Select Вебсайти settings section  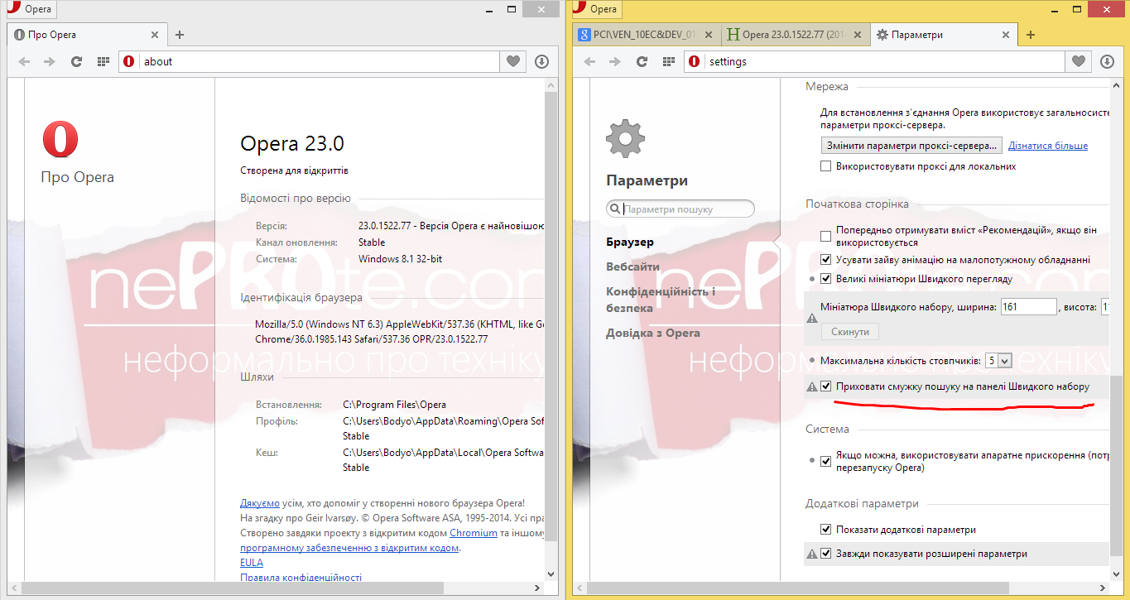[632, 266]
